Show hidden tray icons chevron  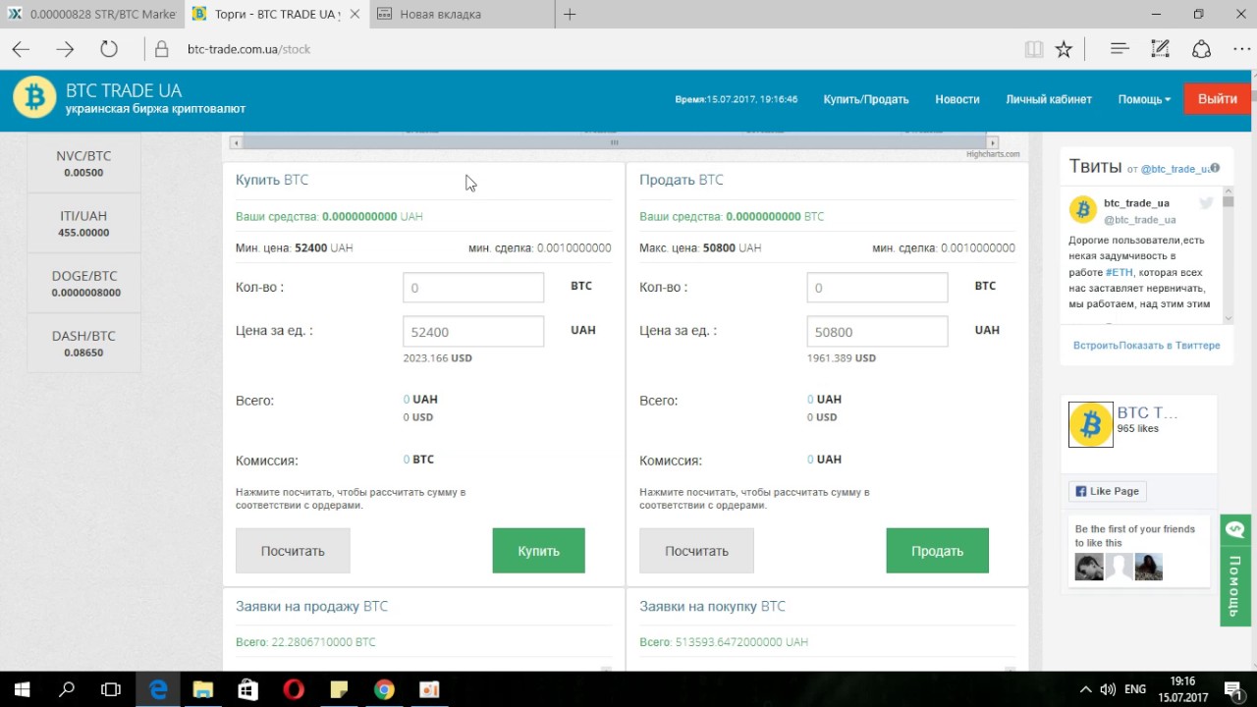click(1086, 689)
